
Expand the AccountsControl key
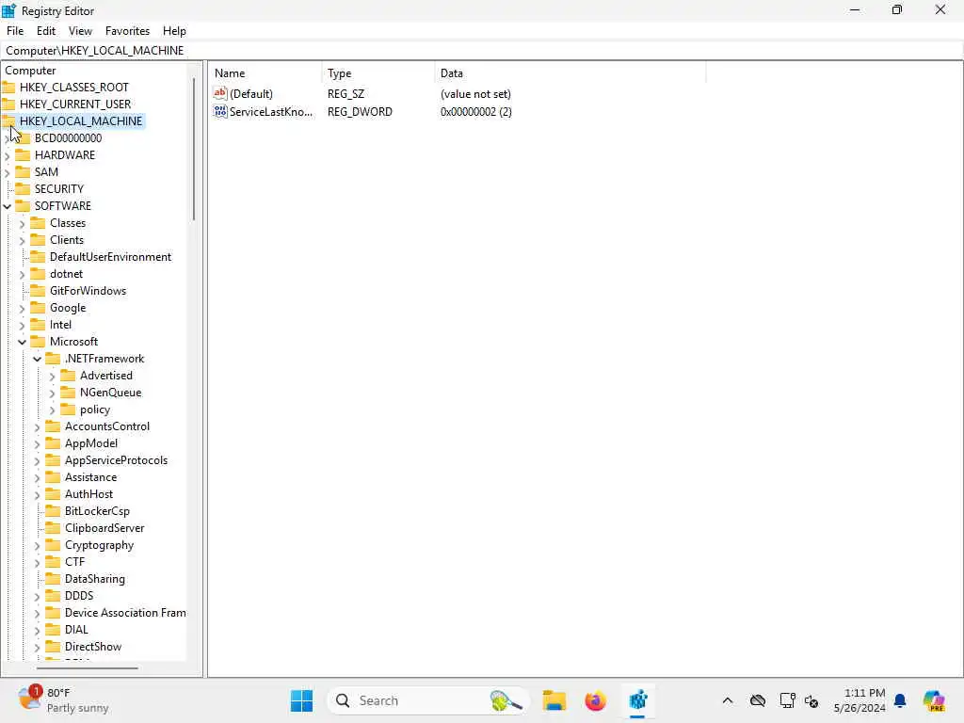[37, 427]
